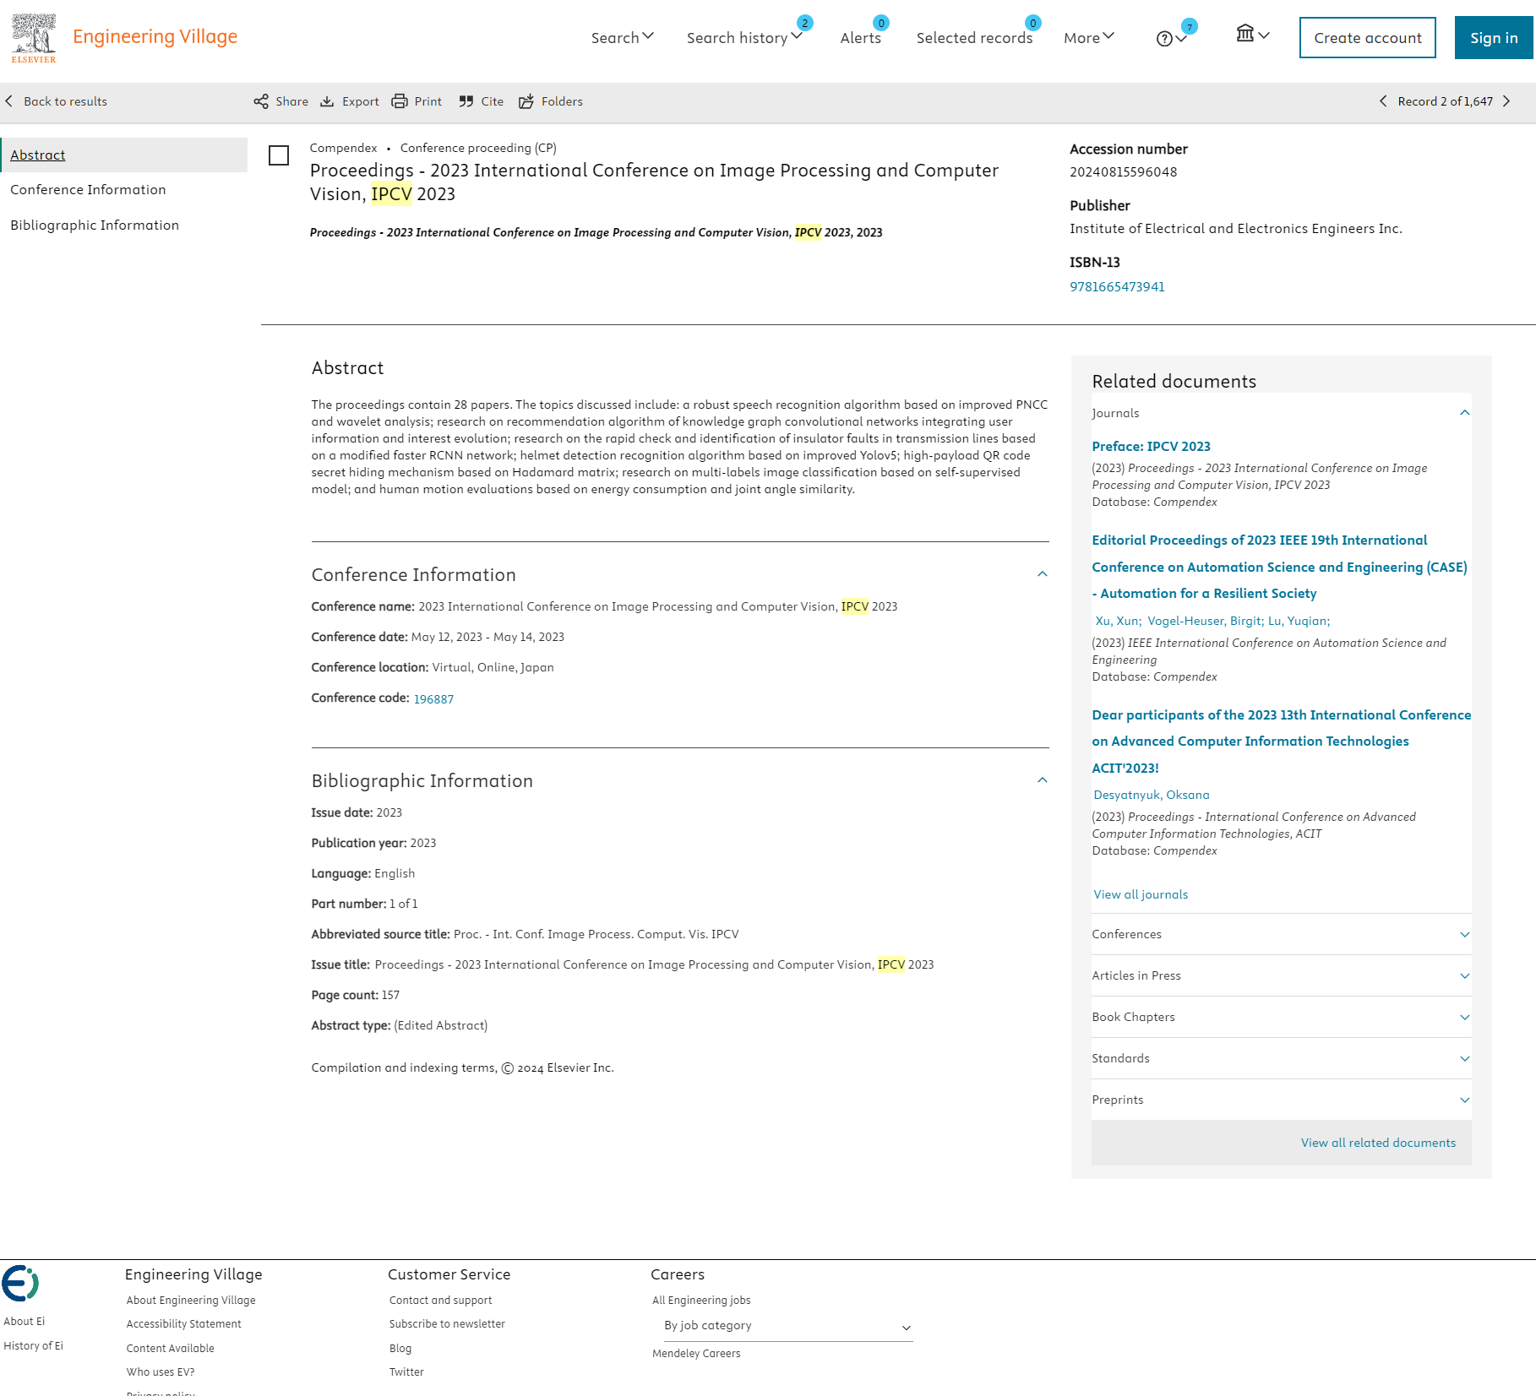Screen dimensions: 1536x1396
Task: Open the ISBN-13 9781665473941 link
Action: (1117, 286)
